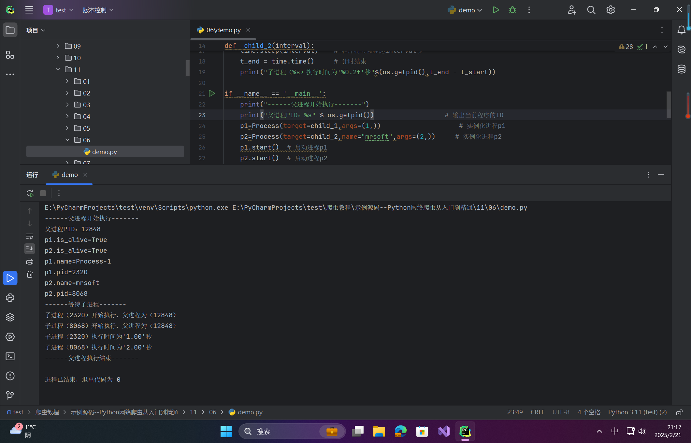This screenshot has height=443, width=691.
Task: Start debugging with the bug icon
Action: point(512,10)
